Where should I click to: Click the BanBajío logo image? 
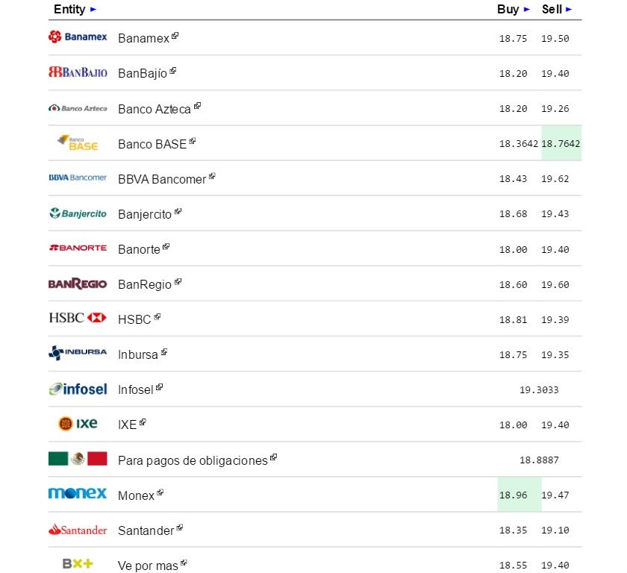[x=78, y=72]
